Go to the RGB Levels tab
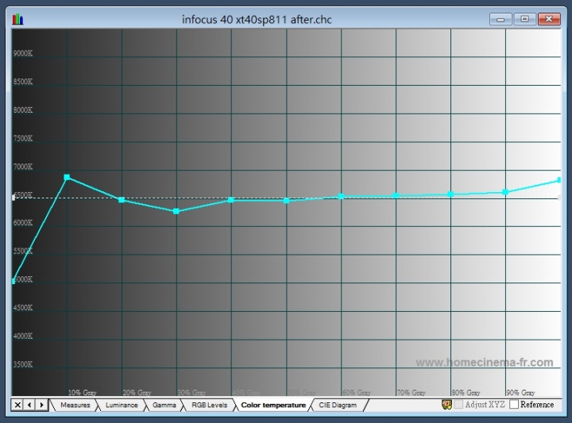Image resolution: width=572 pixels, height=423 pixels. pos(210,405)
